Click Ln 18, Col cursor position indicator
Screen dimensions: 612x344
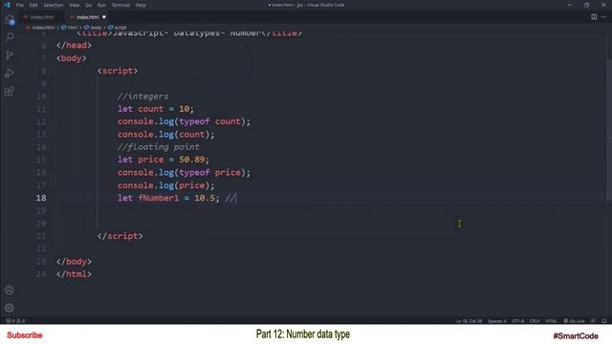[x=469, y=321]
